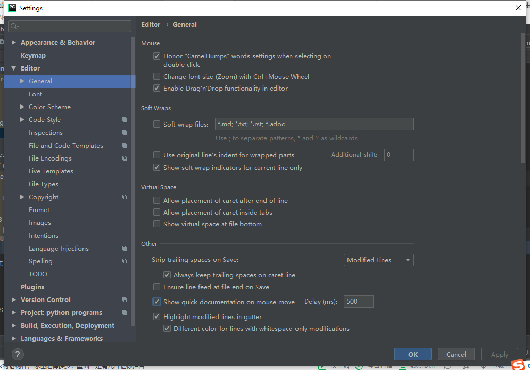Enable Allow placement of caret inside tabs
This screenshot has height=370, width=530.
coord(157,212)
